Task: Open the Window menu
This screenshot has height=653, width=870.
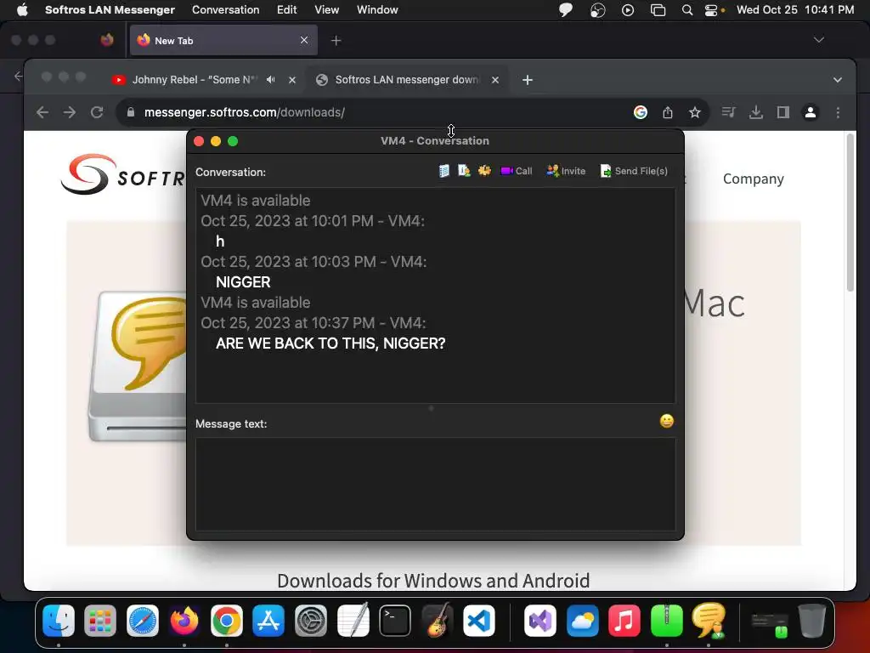Action: click(377, 9)
